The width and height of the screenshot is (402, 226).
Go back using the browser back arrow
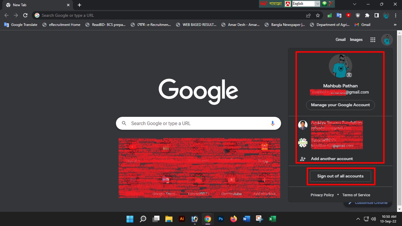click(6, 15)
